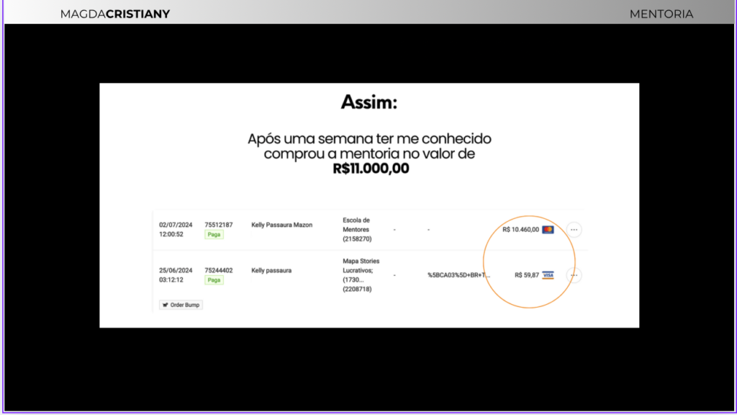Click the Order Bump tag
The height and width of the screenshot is (415, 737).
181,305
